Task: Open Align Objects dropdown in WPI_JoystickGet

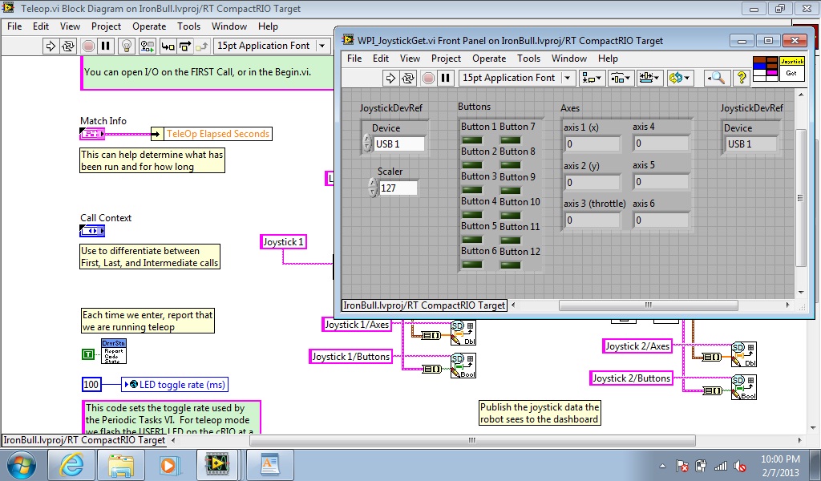Action: click(592, 78)
